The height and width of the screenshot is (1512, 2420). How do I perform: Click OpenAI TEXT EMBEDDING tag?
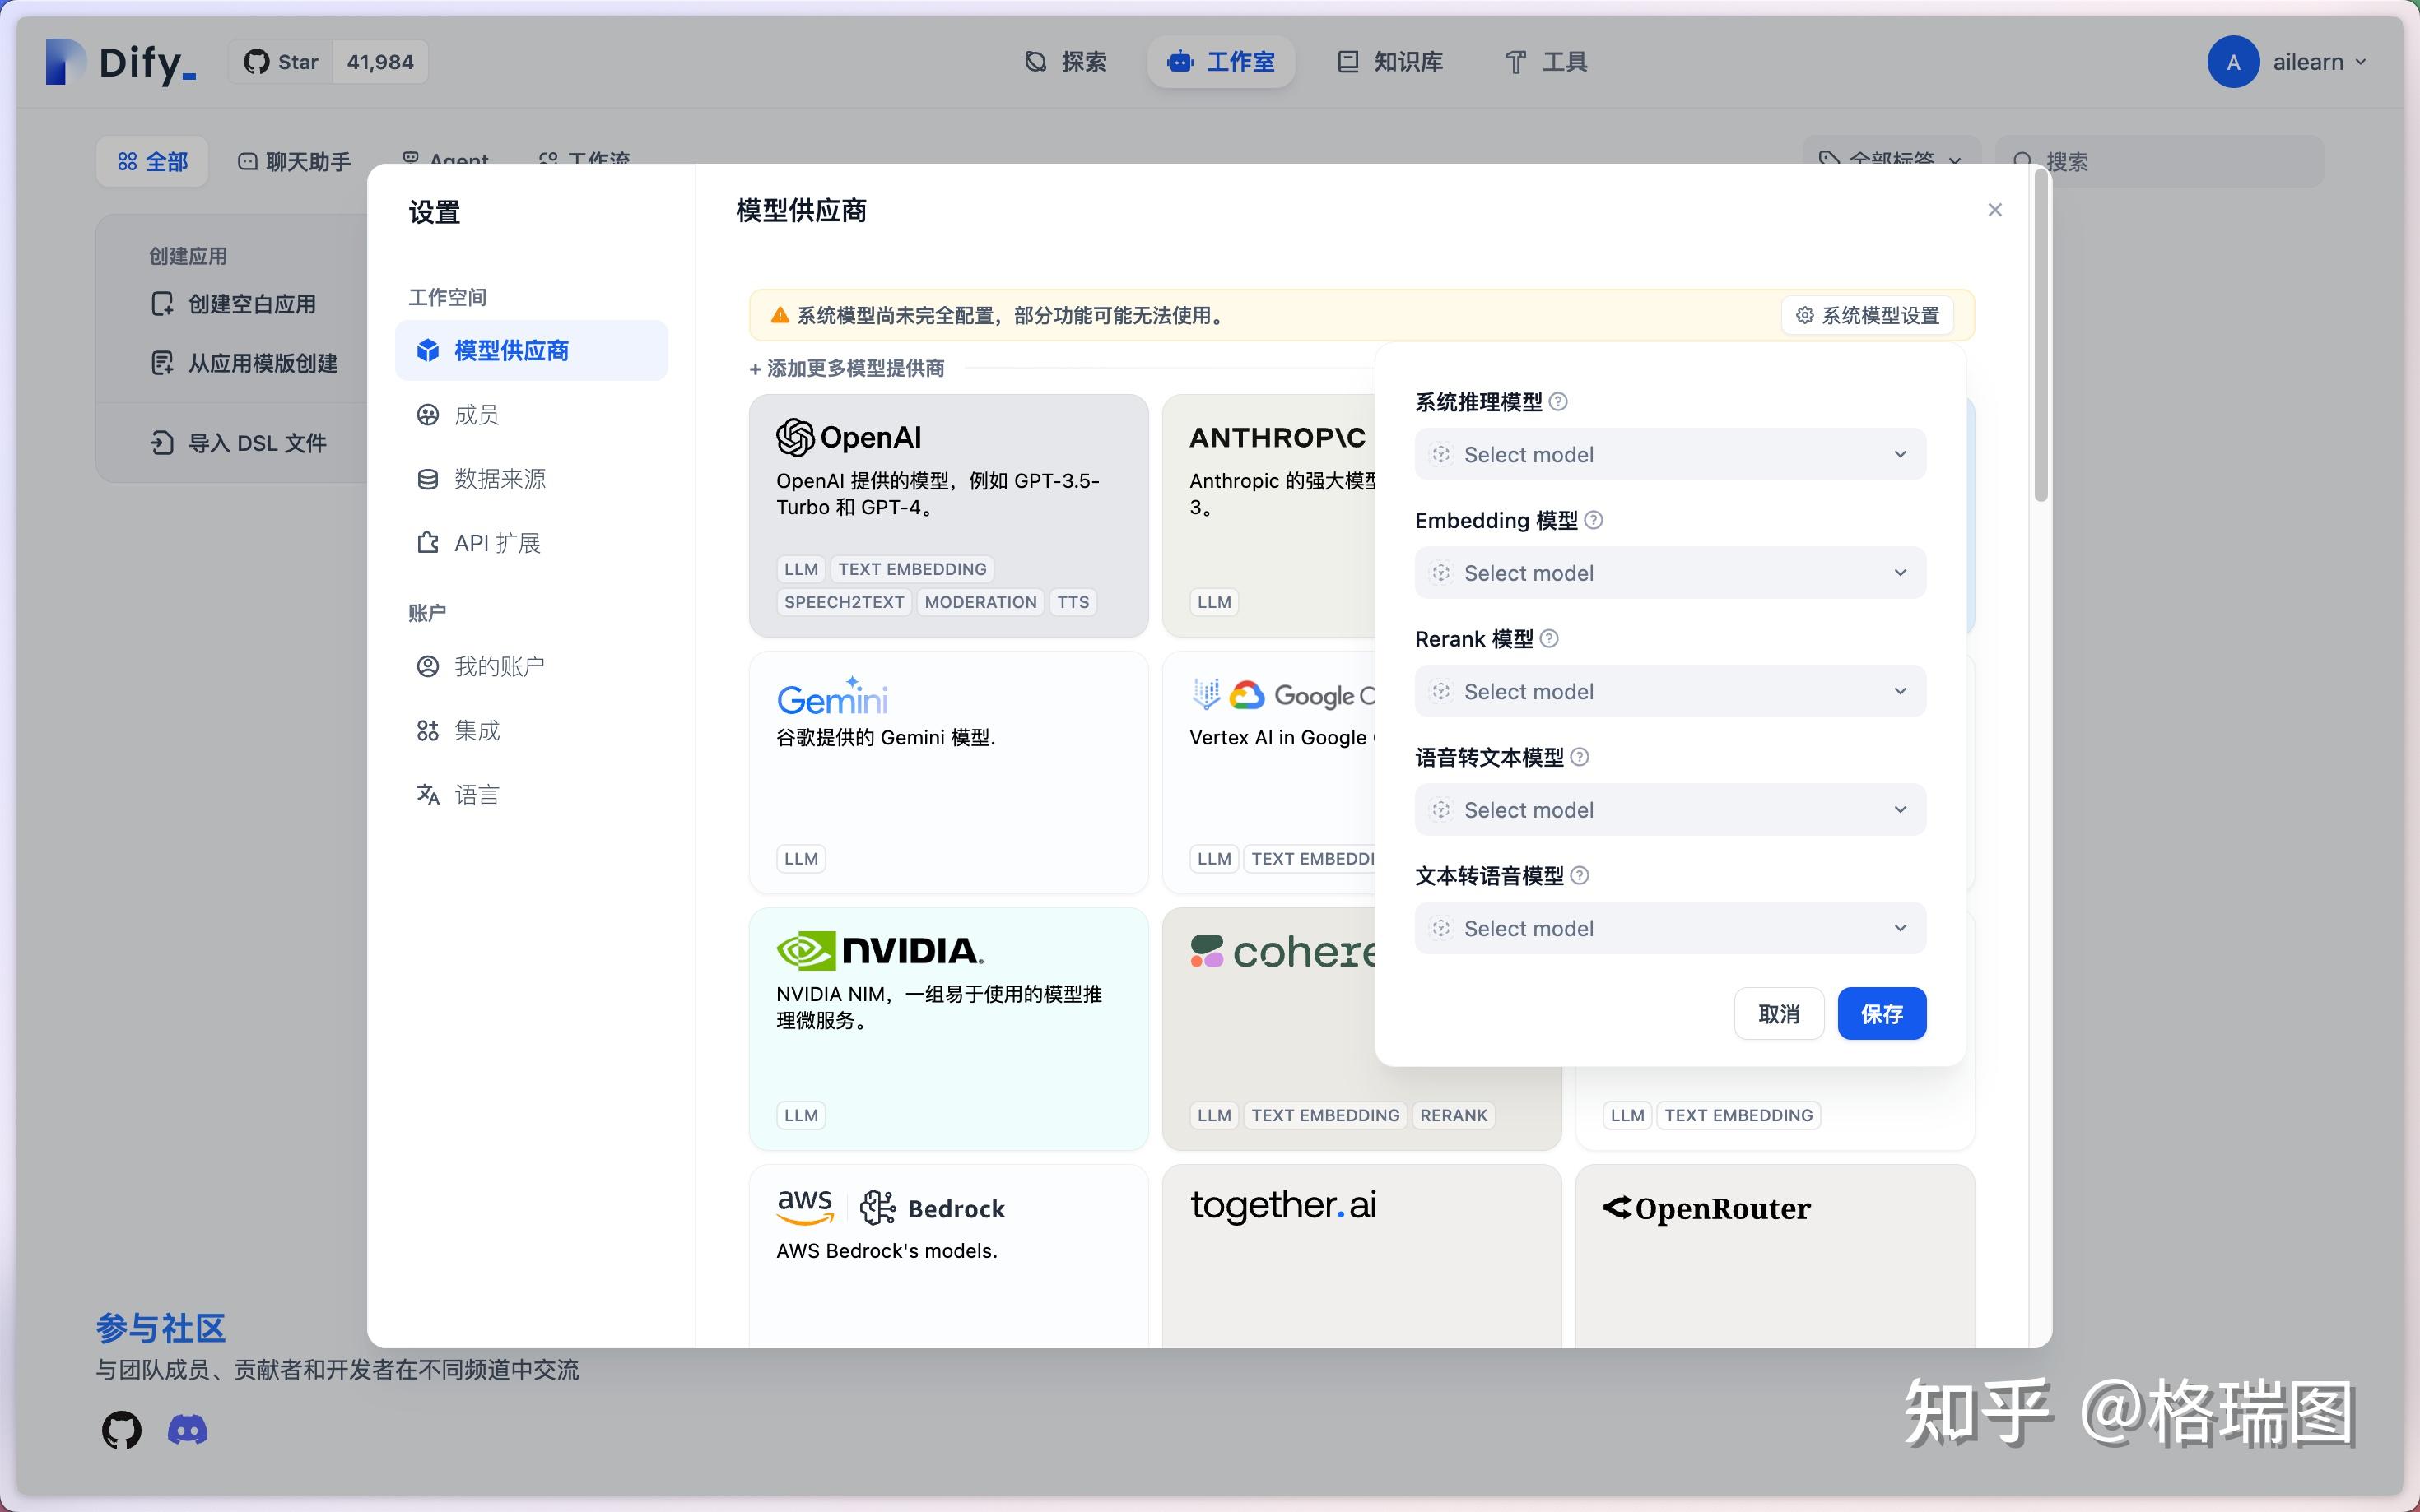[912, 569]
